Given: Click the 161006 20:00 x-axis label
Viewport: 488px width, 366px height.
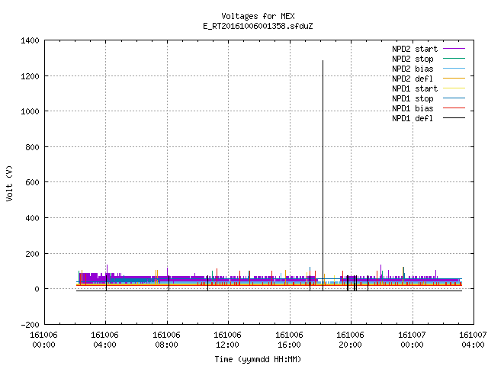Looking at the screenshot, I should [x=351, y=340].
